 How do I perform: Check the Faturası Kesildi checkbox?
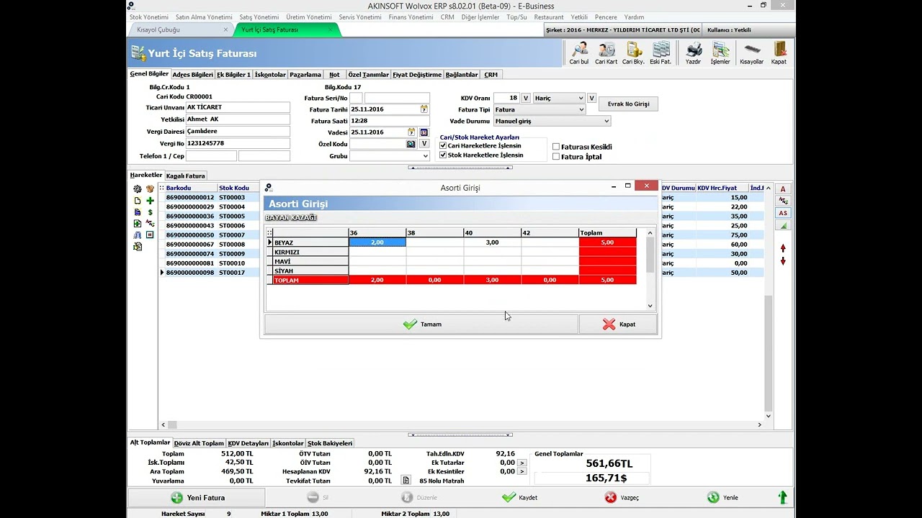pos(556,147)
